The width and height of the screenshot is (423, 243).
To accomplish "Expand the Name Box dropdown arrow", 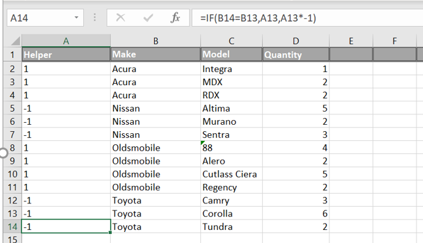I will tap(76, 18).
